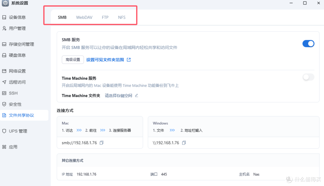324x186 pixels.
Task: Click the 高级设置 button
Action: coord(73,60)
